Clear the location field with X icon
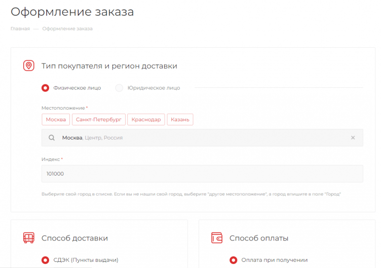The image size is (381, 268). click(x=353, y=138)
